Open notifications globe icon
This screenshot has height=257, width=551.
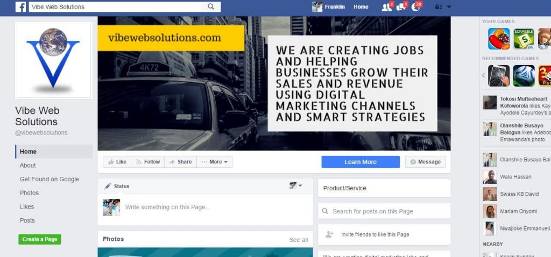[x=415, y=7]
